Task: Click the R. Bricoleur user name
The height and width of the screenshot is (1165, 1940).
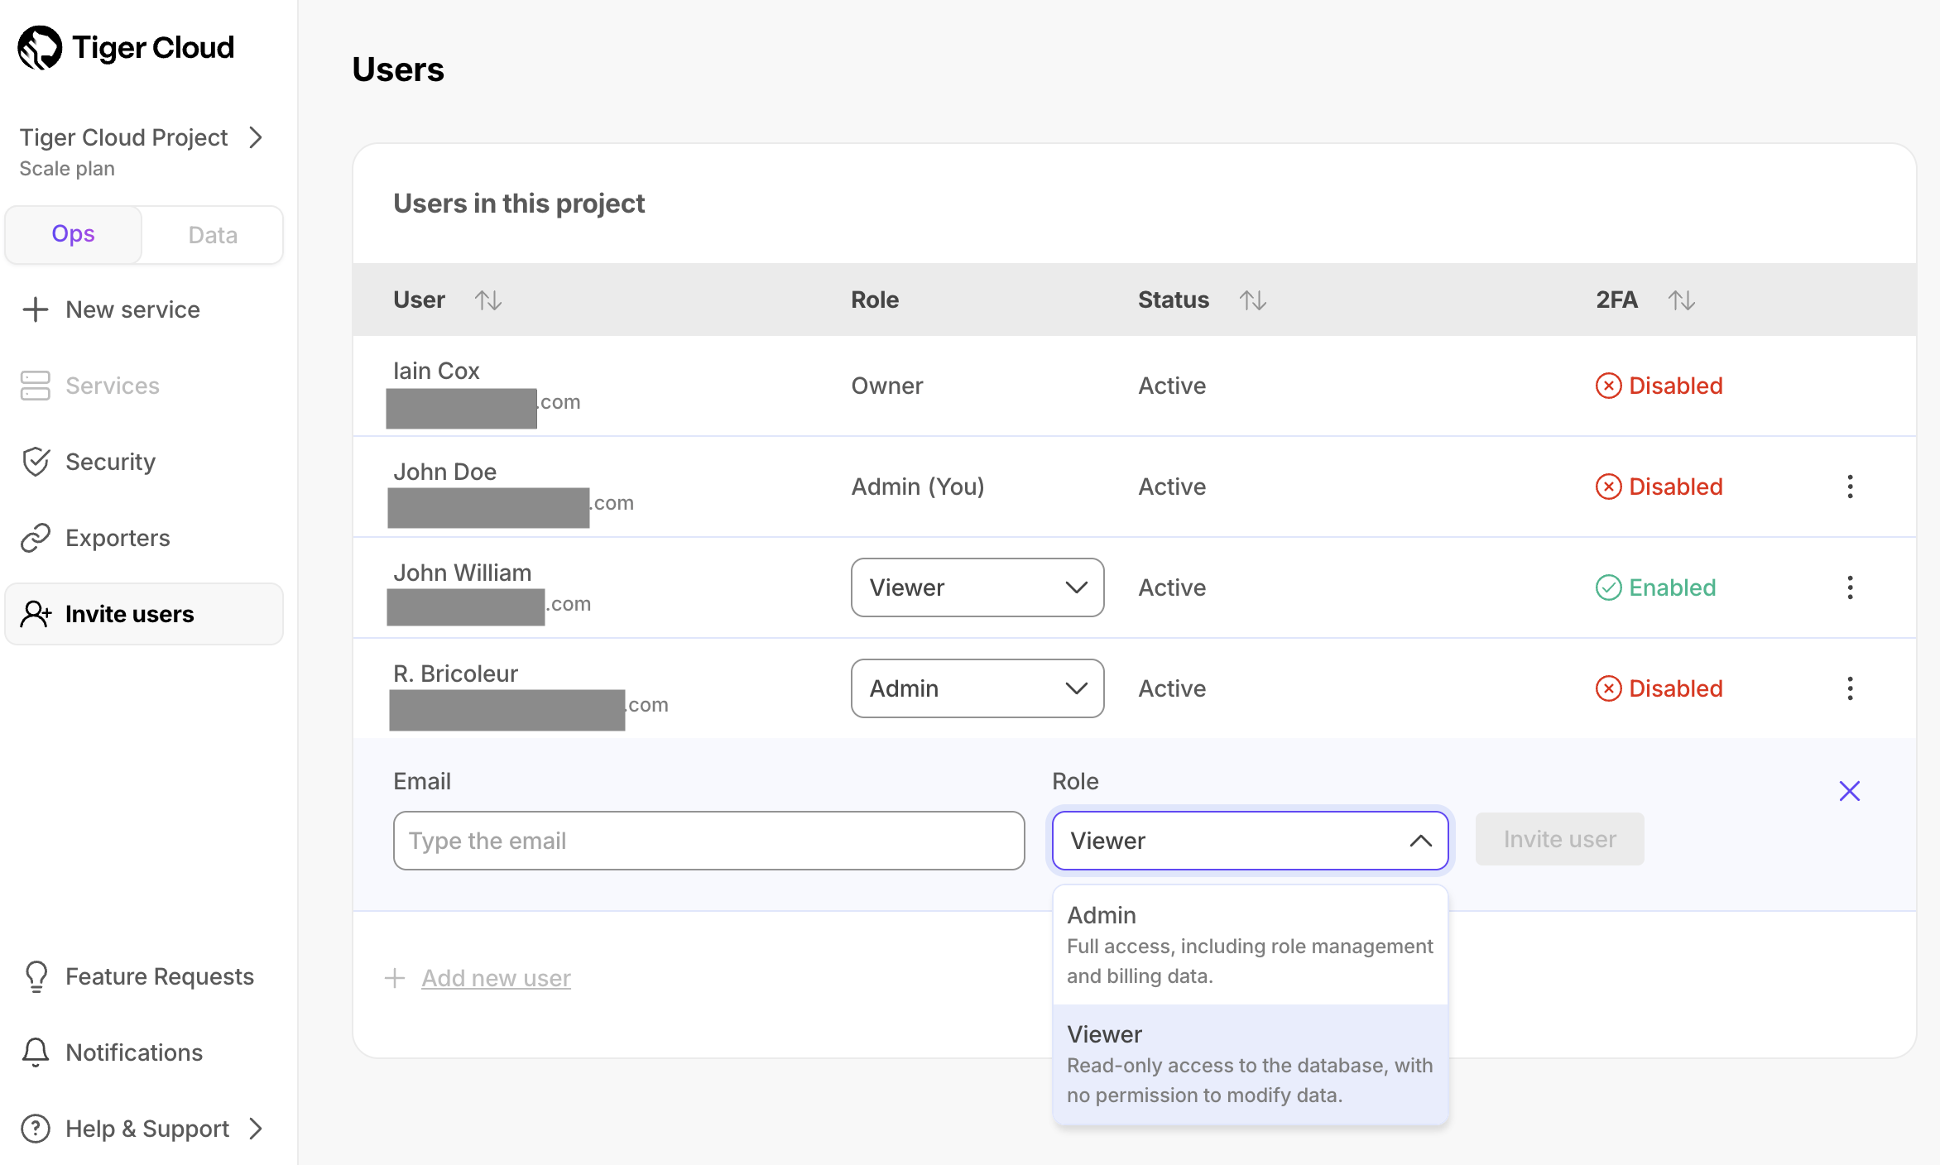Action: coord(455,674)
